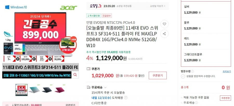Click the 쿠폰변경 button
This screenshot has height=106, width=234.
[225, 98]
